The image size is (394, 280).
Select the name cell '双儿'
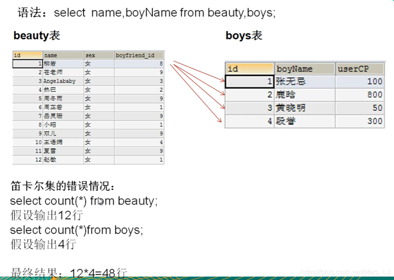tap(63, 133)
